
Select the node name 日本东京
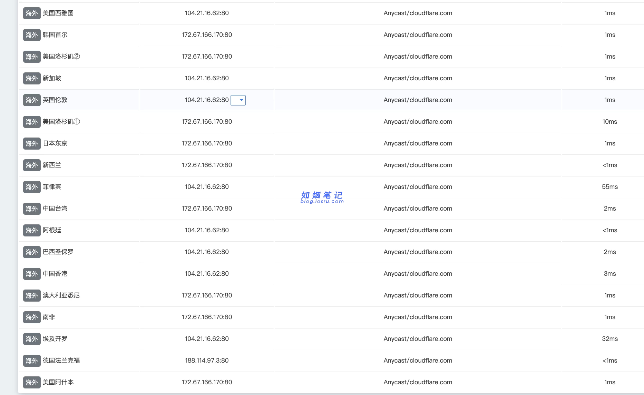[55, 143]
